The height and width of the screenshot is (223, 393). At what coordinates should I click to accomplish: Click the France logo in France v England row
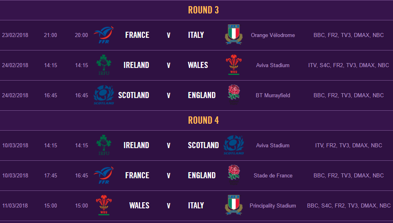click(x=104, y=175)
